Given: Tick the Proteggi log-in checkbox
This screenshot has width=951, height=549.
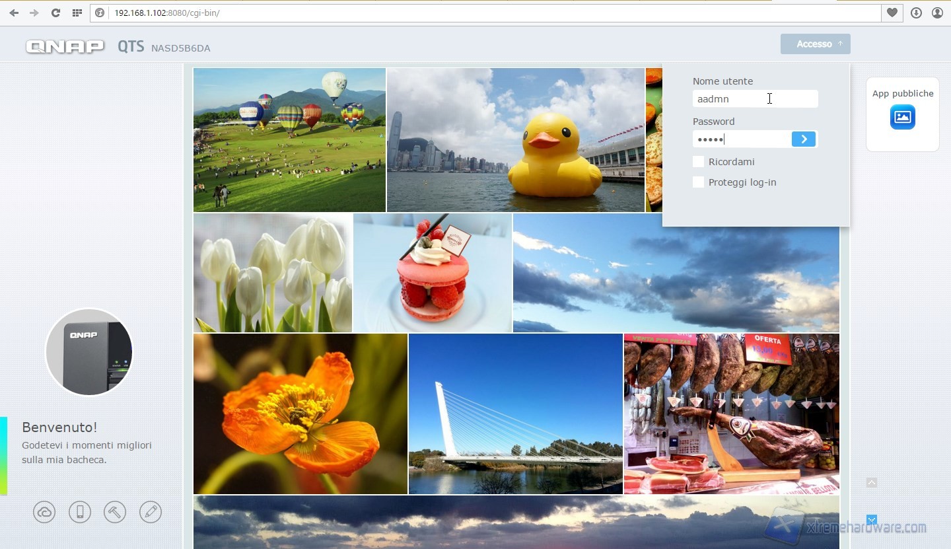Looking at the screenshot, I should [698, 182].
